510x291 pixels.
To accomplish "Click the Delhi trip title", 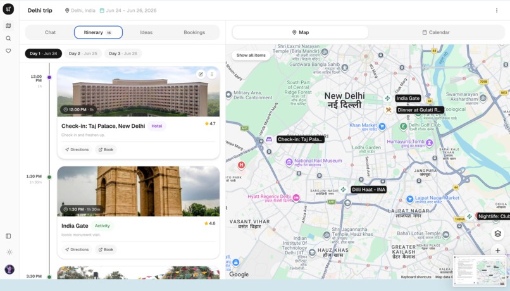I will click(40, 10).
